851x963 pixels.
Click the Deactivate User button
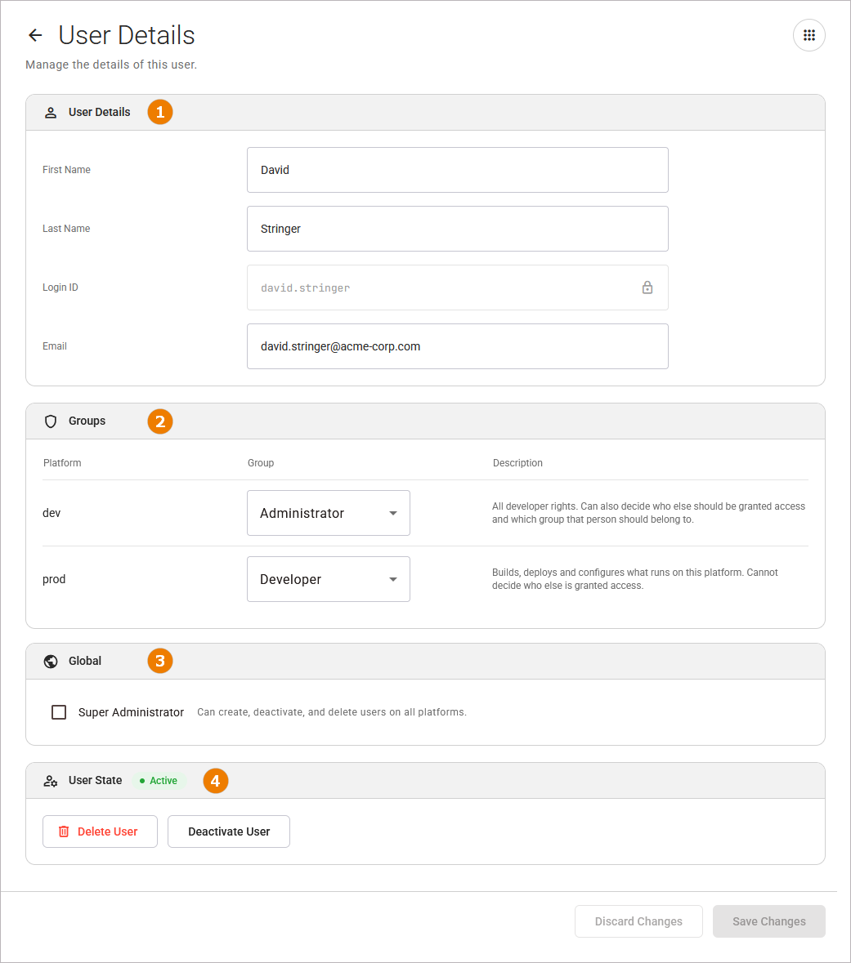[229, 831]
